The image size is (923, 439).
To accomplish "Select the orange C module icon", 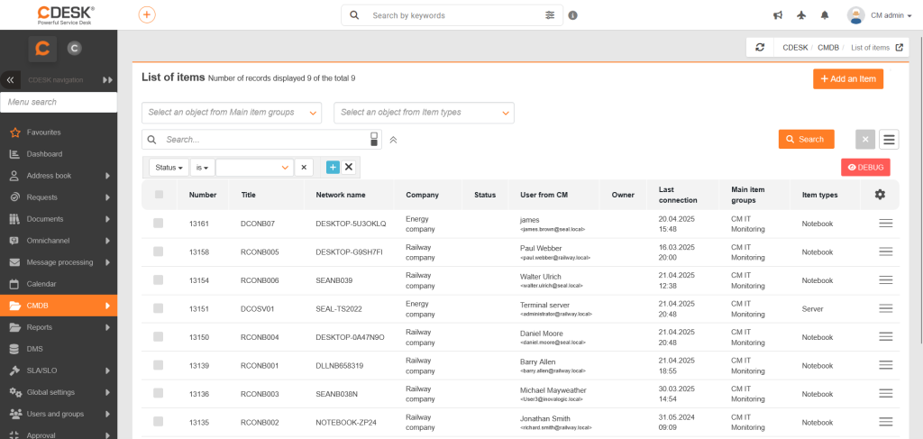I will (x=42, y=49).
